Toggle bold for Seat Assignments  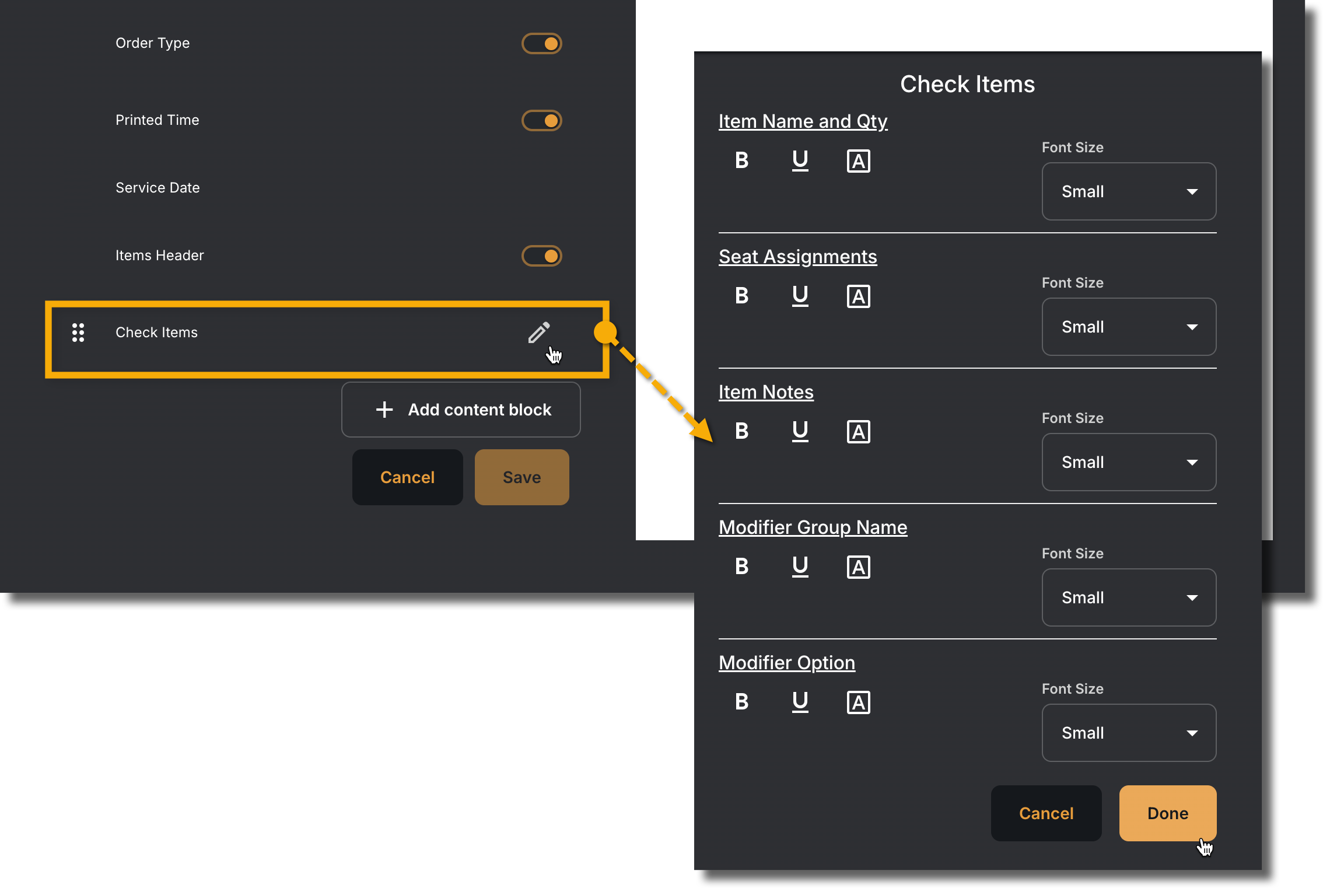[x=741, y=296]
